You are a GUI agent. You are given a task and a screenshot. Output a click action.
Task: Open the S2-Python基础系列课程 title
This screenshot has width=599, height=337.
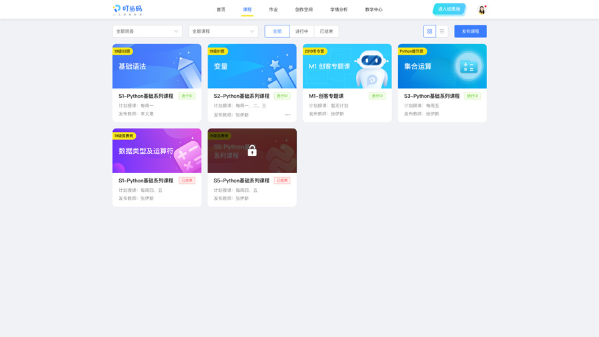(242, 96)
